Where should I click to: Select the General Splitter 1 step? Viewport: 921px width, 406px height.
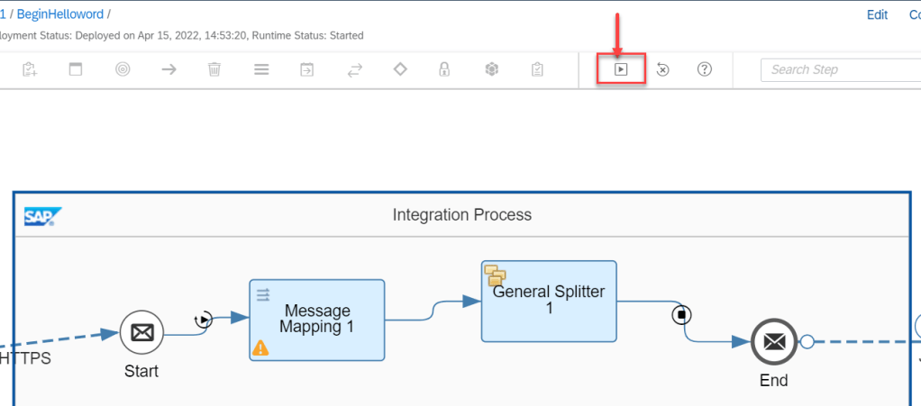point(548,301)
